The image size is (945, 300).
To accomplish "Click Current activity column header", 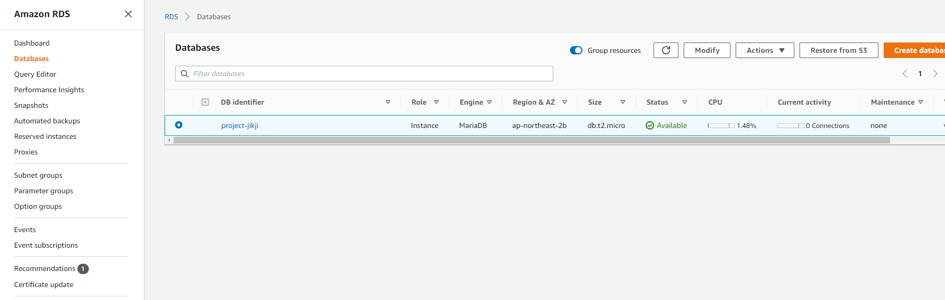I will (x=804, y=102).
